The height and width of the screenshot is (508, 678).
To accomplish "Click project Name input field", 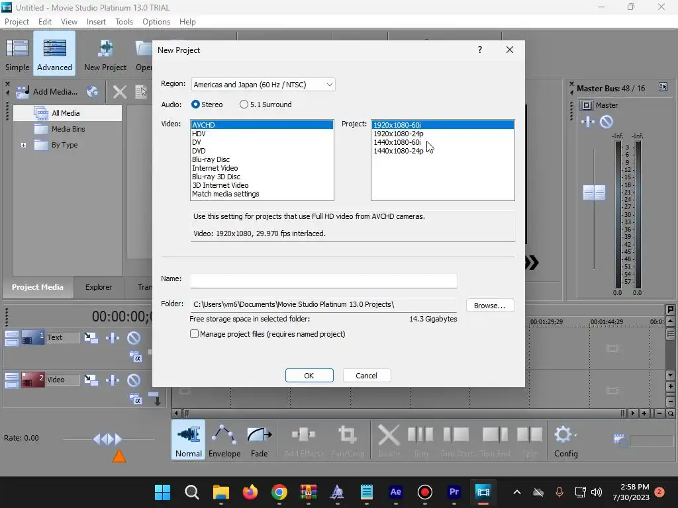I will 323,280.
